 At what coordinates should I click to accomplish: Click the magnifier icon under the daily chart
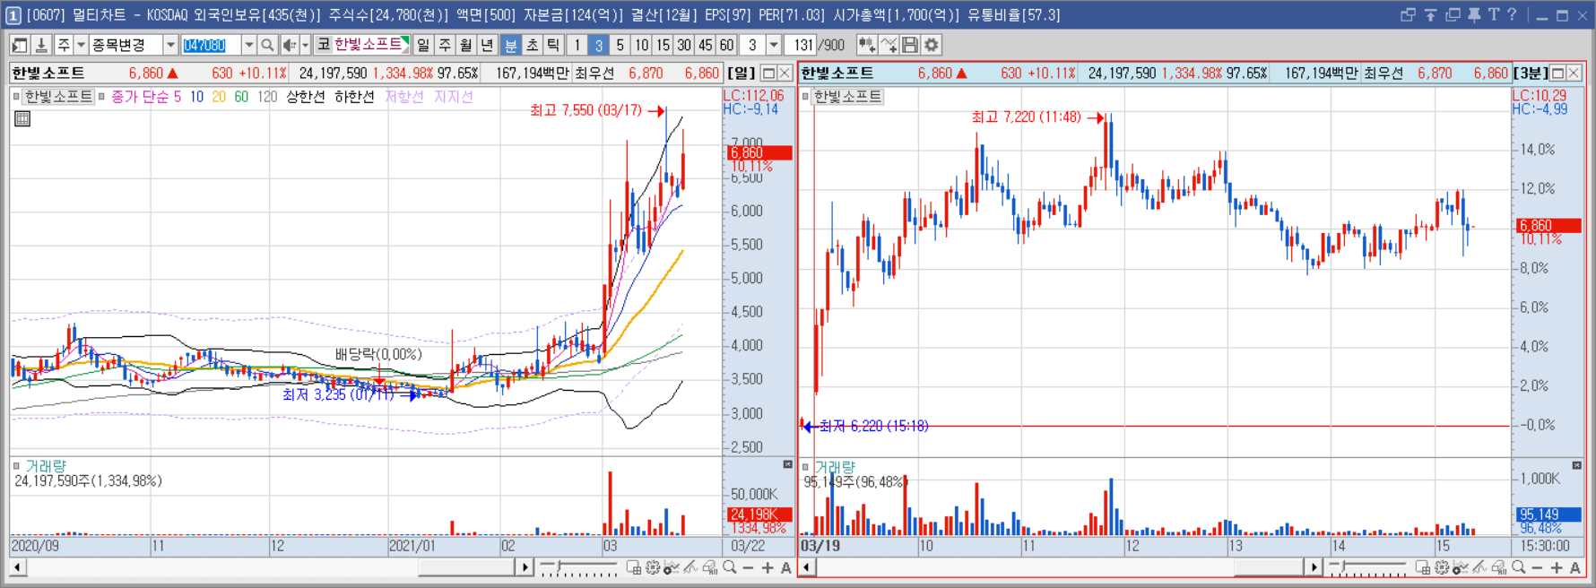tap(730, 567)
